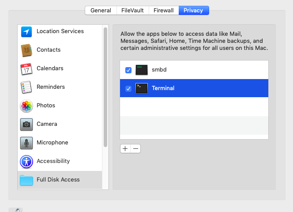Screen dimensions: 293x212
Task: Switch to the Firewall tab
Action: coord(163,11)
